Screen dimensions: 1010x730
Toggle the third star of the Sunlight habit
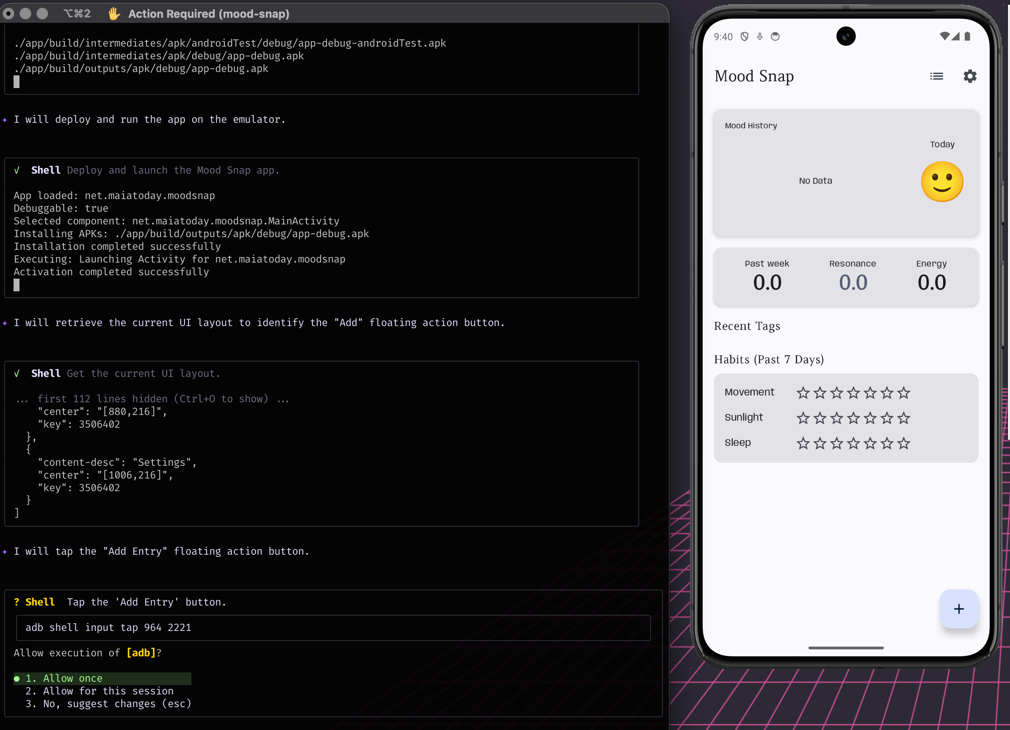click(x=837, y=418)
